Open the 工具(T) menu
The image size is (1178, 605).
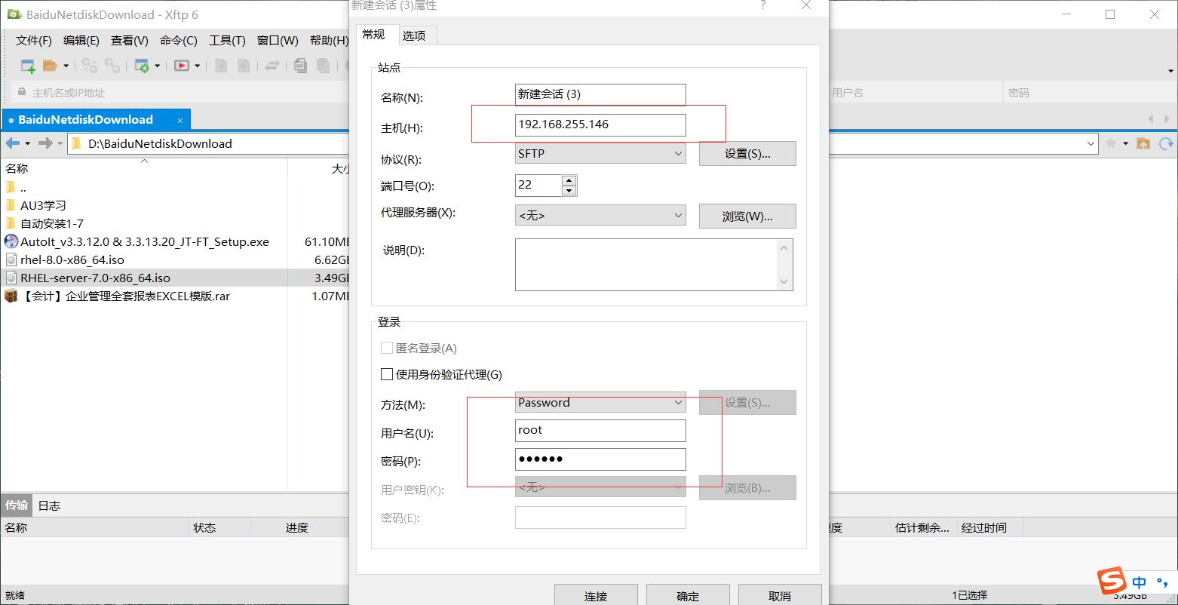click(x=227, y=41)
